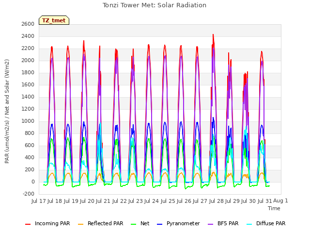Click the Jul 28 x-axis date label

(x=217, y=201)
